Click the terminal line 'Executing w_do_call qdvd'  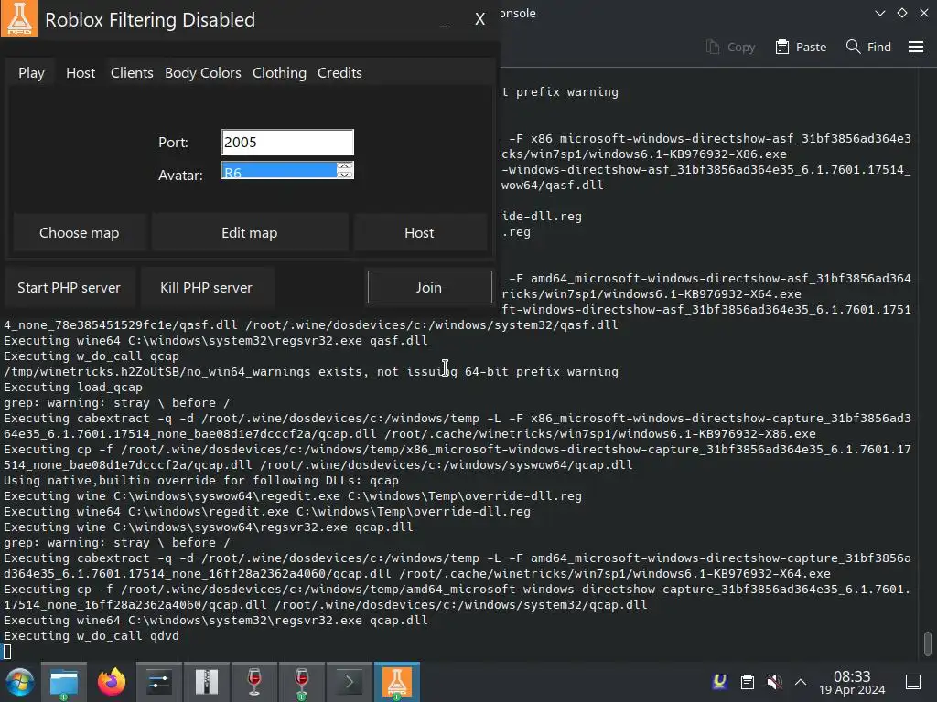pyautogui.click(x=92, y=636)
